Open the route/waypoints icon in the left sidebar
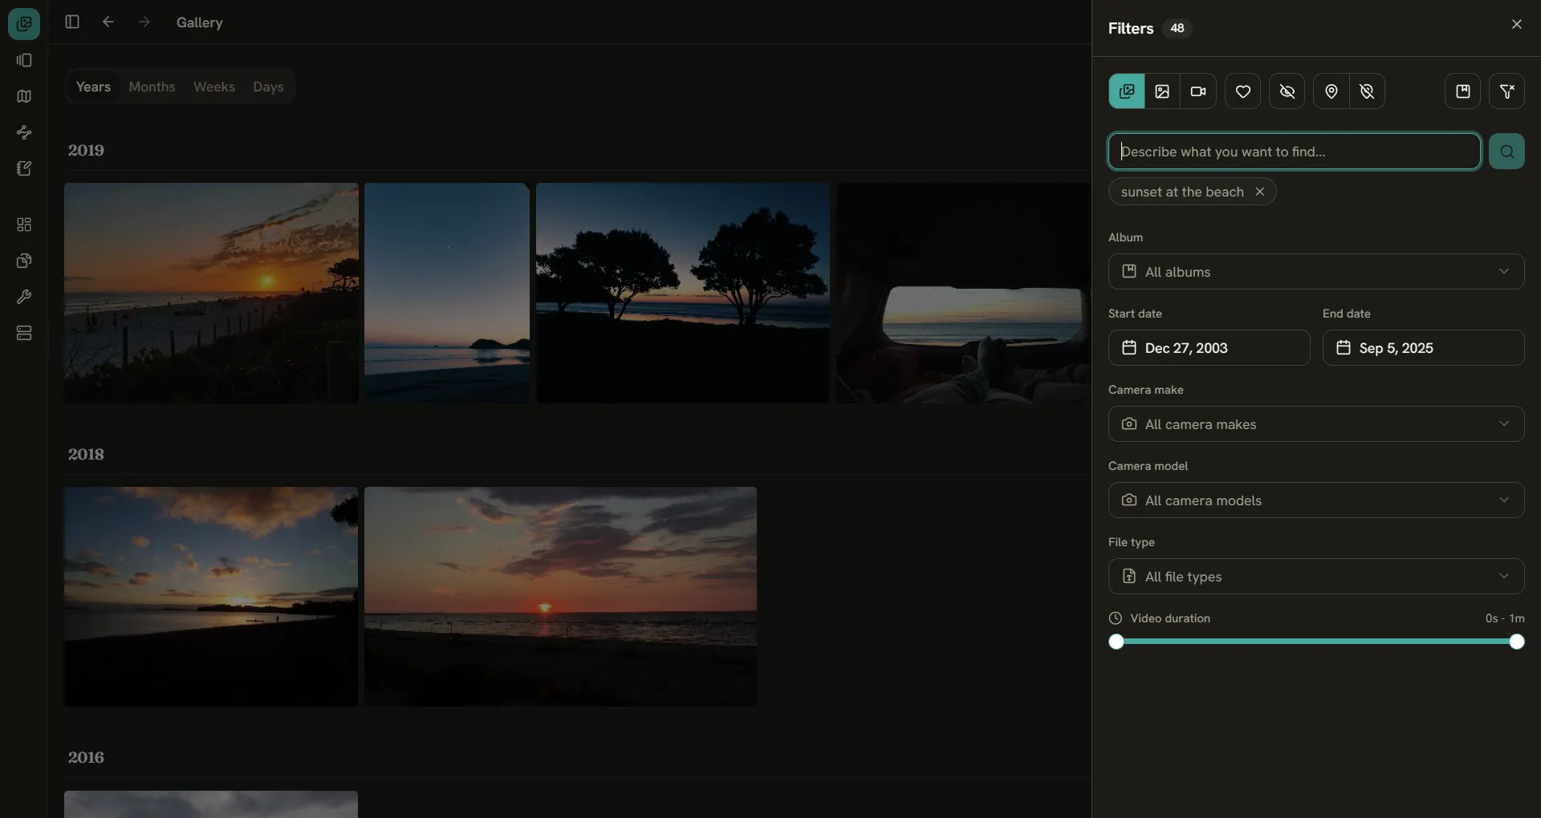The width and height of the screenshot is (1541, 818). coord(24,132)
